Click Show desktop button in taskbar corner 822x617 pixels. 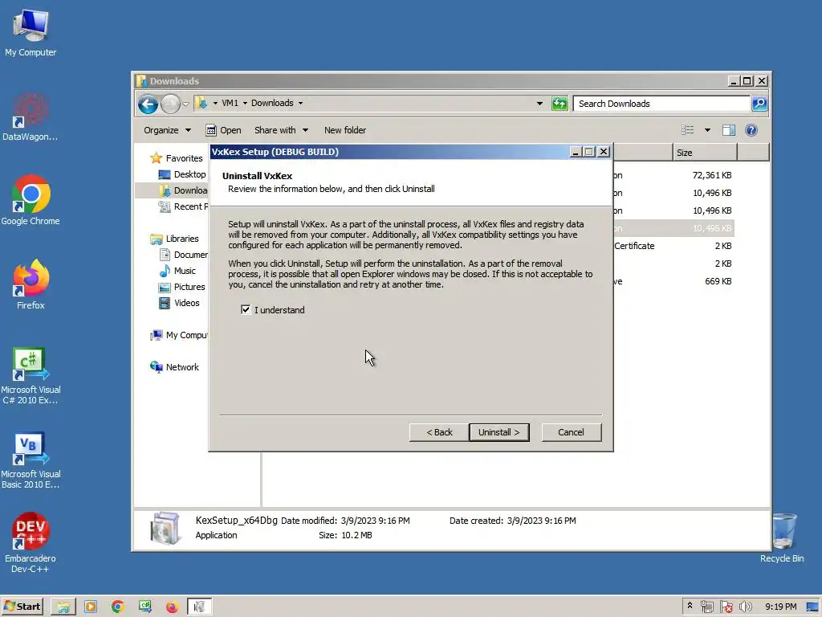point(813,607)
